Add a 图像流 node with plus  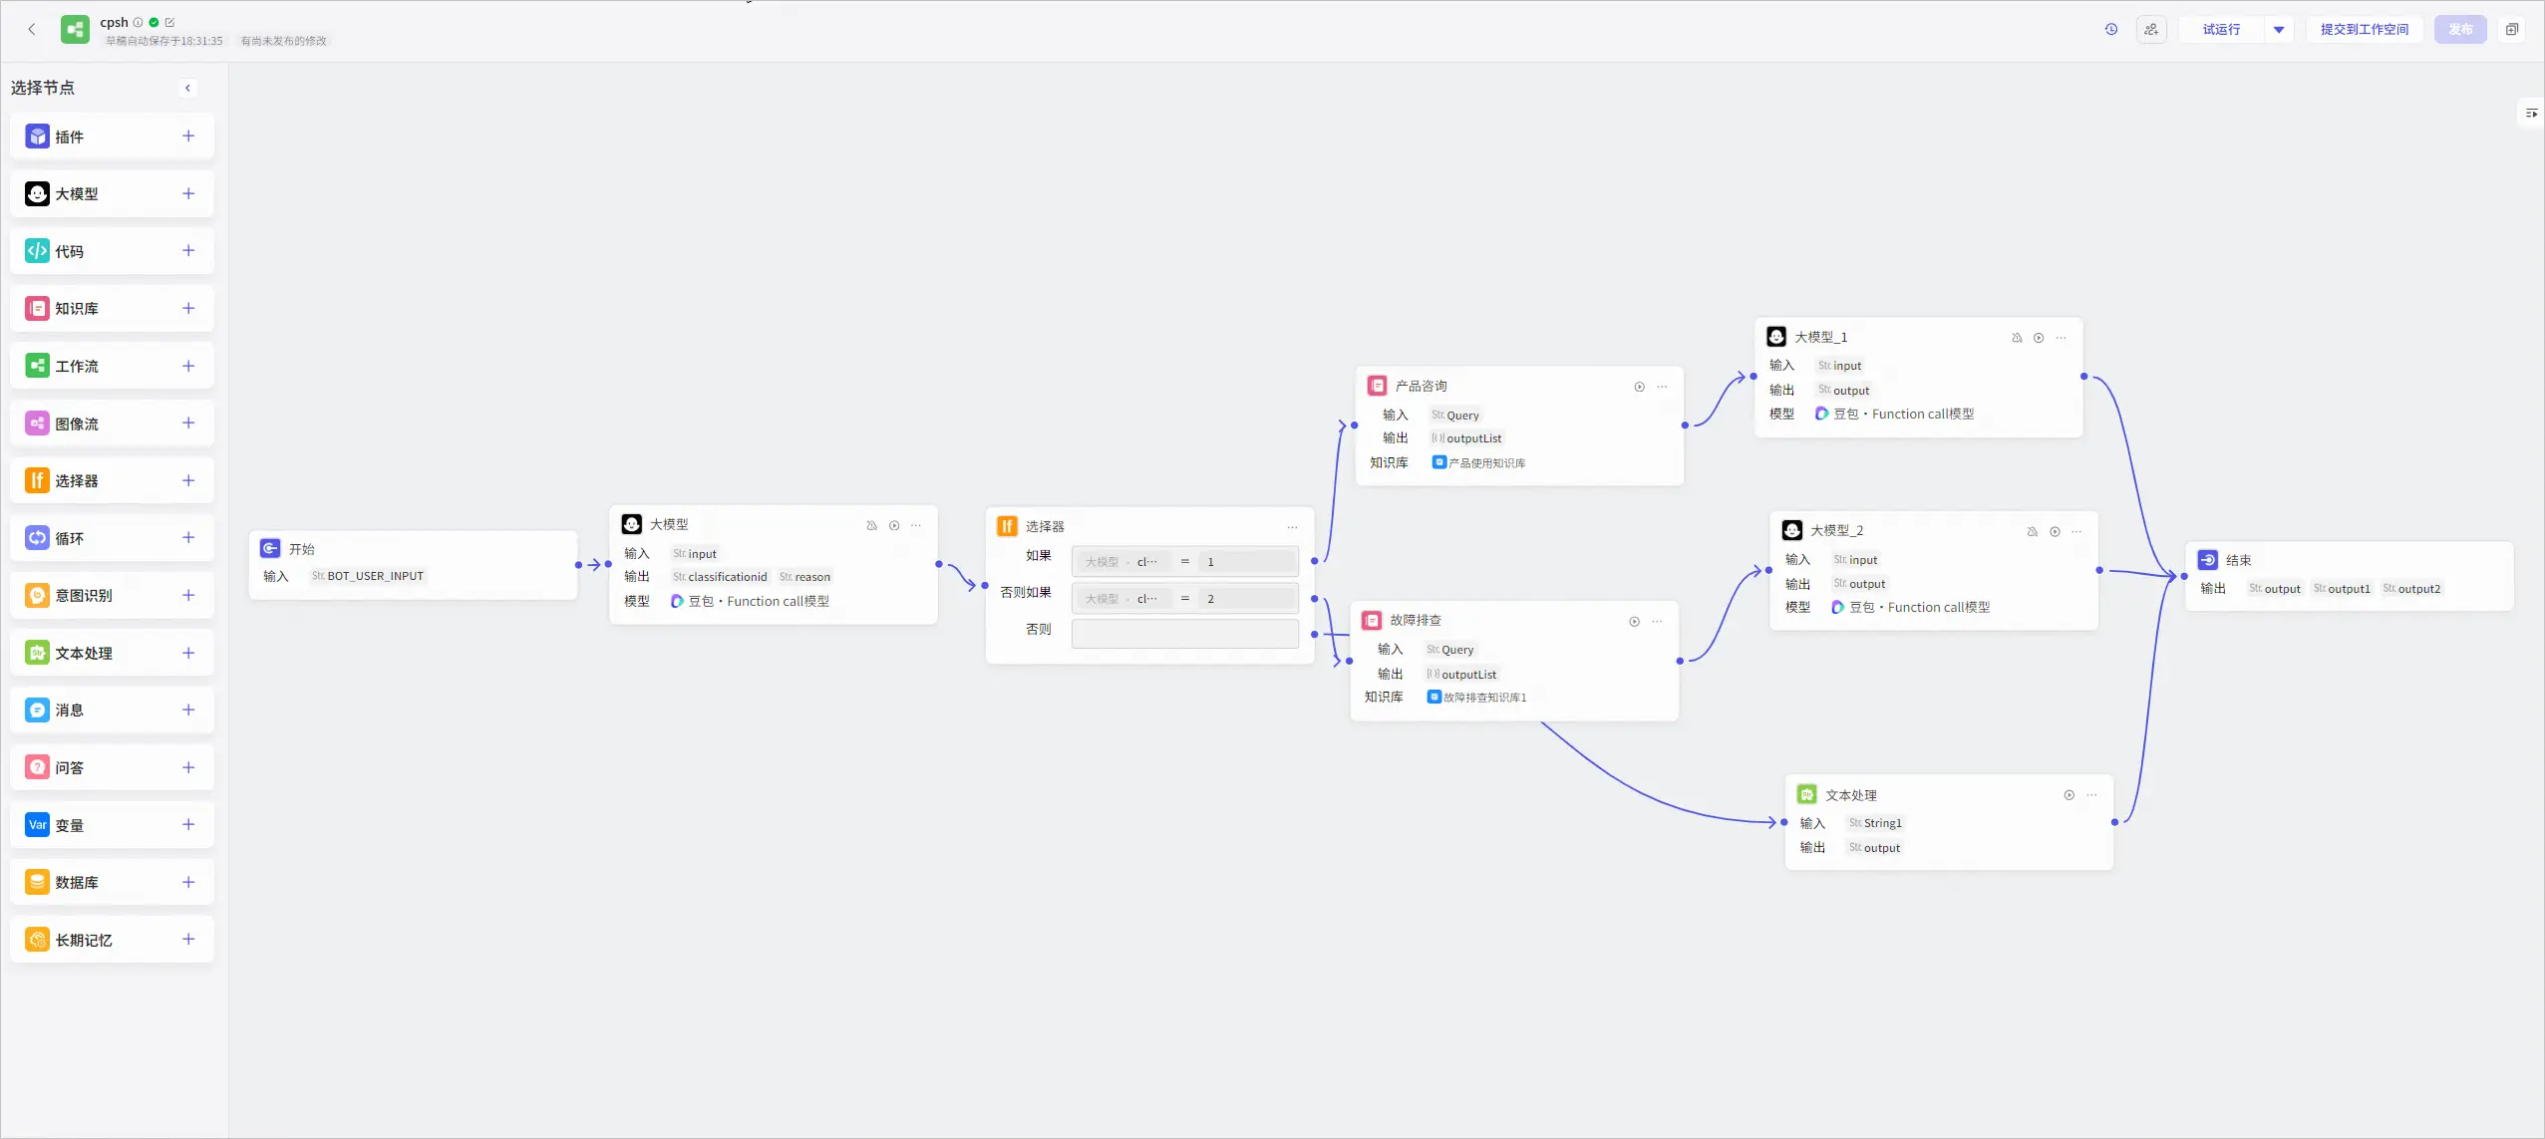coord(188,423)
